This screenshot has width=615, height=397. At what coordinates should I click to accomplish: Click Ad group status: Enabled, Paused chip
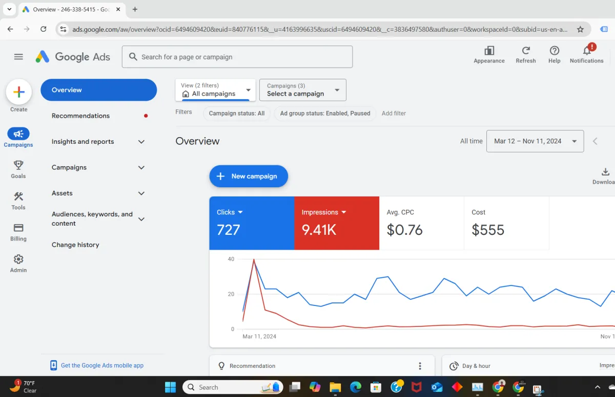325,114
